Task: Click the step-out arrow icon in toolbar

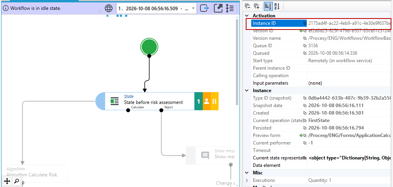Action: point(204,8)
